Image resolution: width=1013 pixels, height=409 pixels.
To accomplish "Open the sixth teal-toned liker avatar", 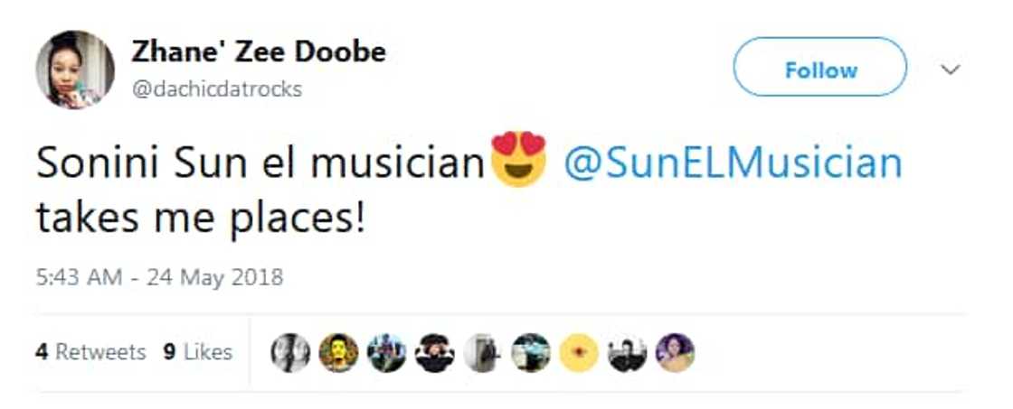I will (x=531, y=353).
